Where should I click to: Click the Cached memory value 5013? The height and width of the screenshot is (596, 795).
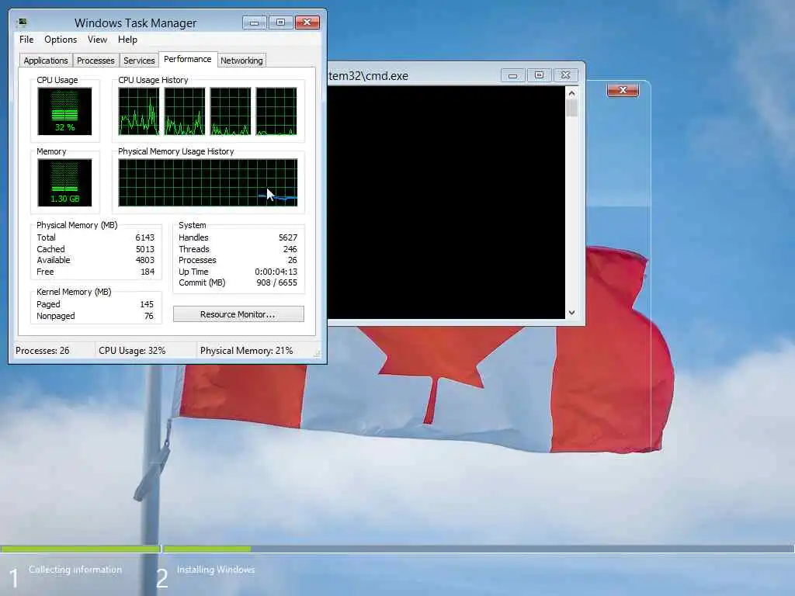pos(144,249)
